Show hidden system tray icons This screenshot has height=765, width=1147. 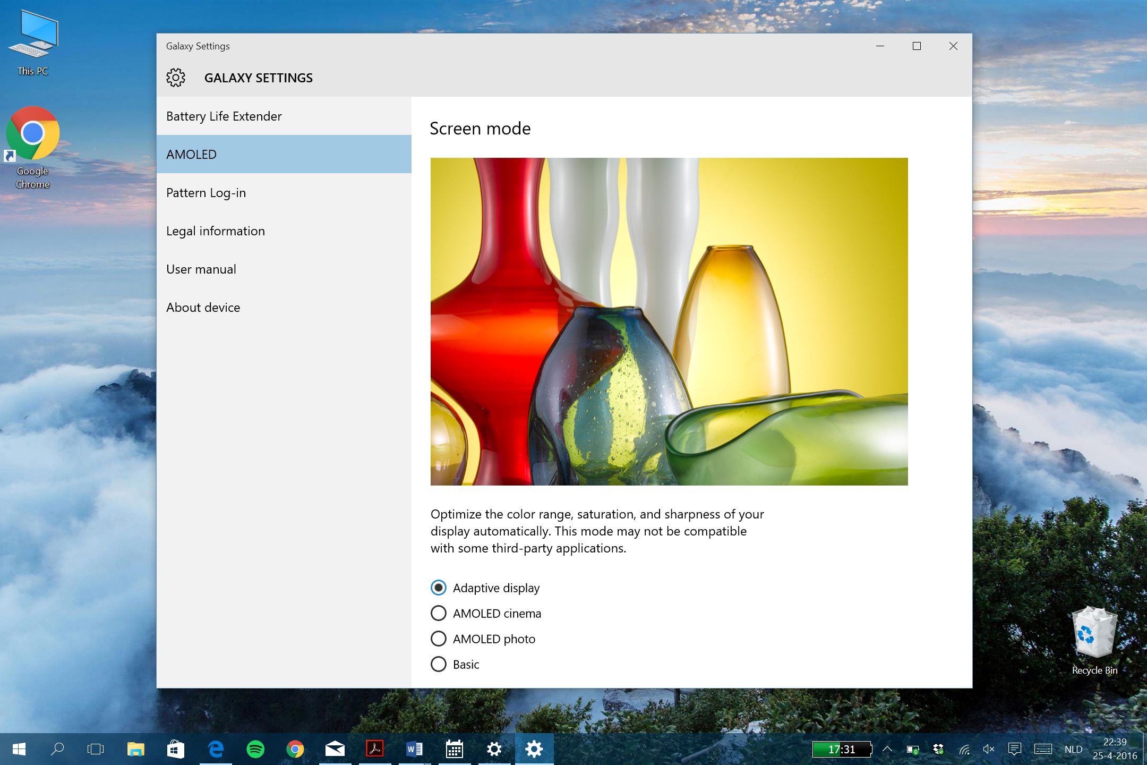pos(887,749)
